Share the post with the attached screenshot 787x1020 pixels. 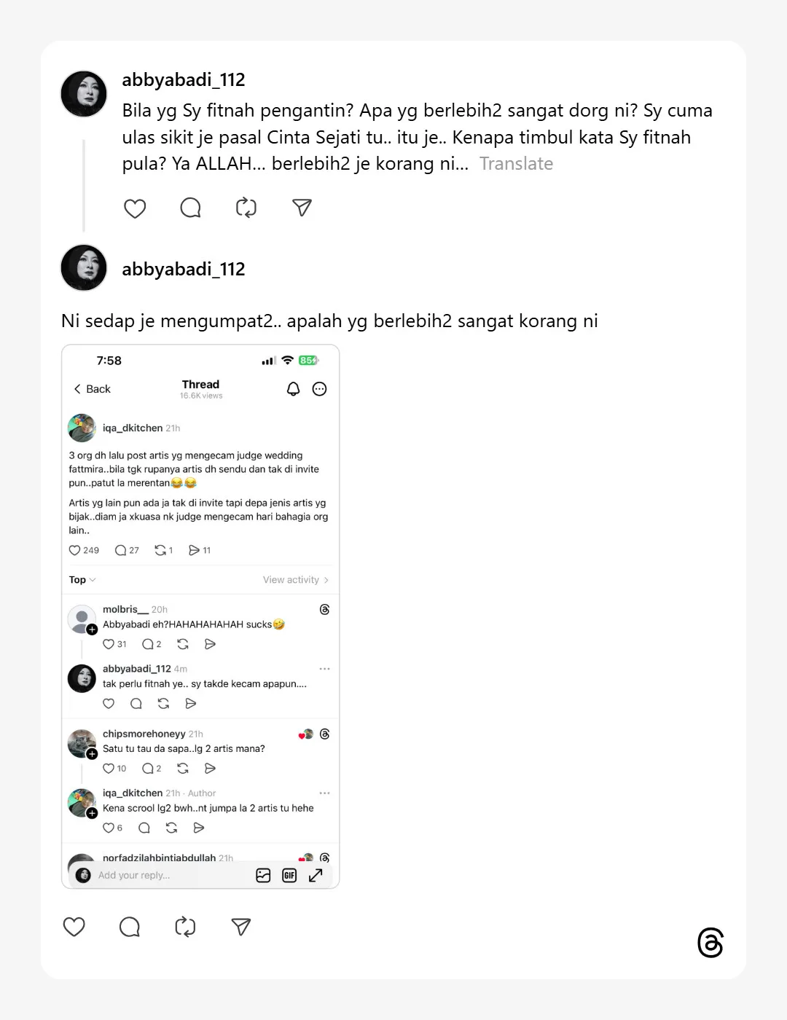(241, 926)
